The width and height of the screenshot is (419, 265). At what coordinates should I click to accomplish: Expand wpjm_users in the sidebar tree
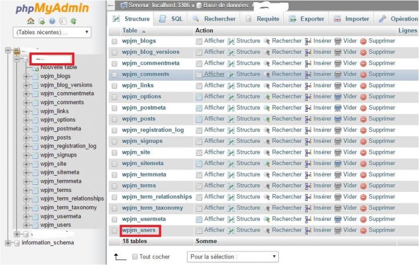tap(26, 225)
